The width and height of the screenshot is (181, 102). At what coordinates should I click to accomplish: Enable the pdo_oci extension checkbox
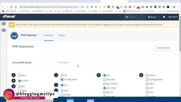click(105, 92)
